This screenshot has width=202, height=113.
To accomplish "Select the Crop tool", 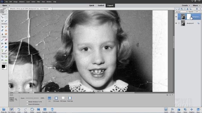I will tap(2, 56).
